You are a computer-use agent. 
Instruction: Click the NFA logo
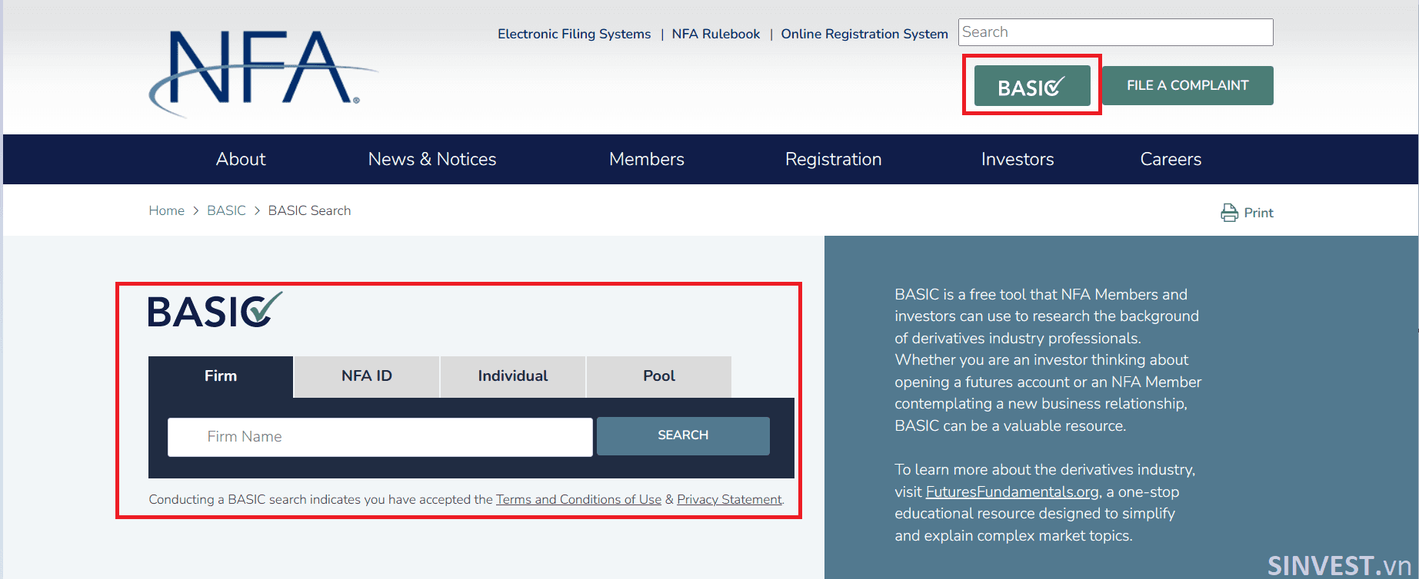pos(263,73)
